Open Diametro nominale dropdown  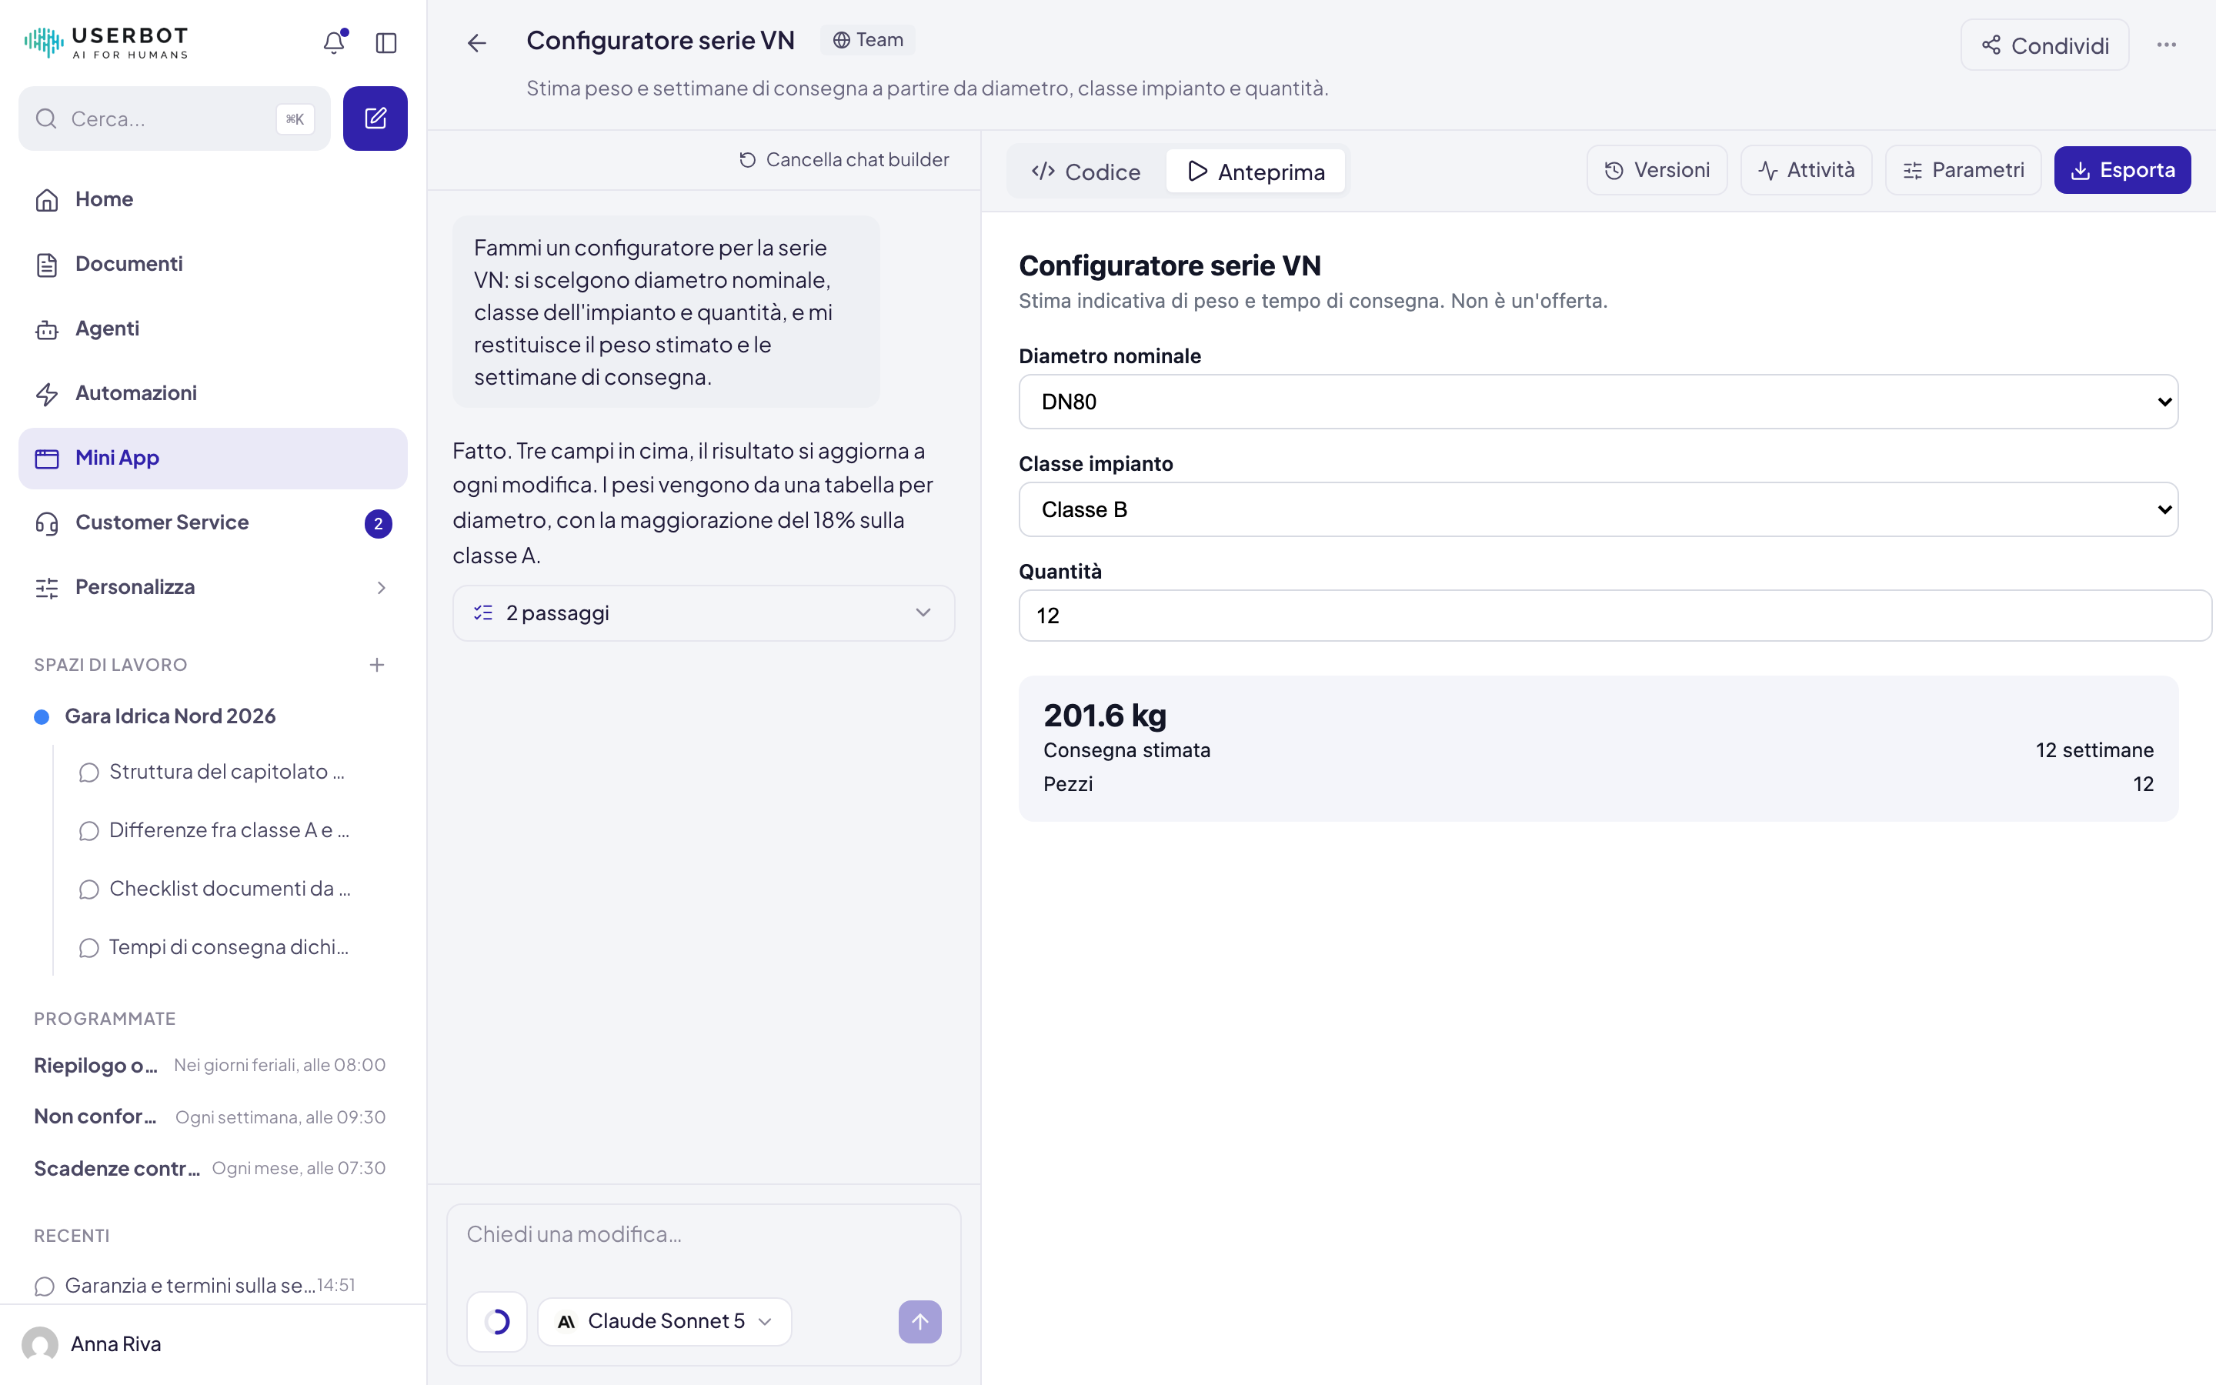tap(1598, 402)
